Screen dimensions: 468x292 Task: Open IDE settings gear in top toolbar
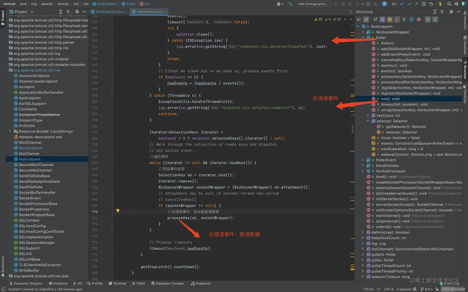[x=456, y=4]
